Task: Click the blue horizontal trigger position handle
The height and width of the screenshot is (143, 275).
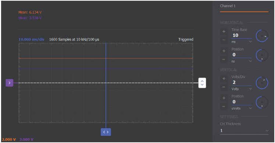Action: [x=106, y=132]
